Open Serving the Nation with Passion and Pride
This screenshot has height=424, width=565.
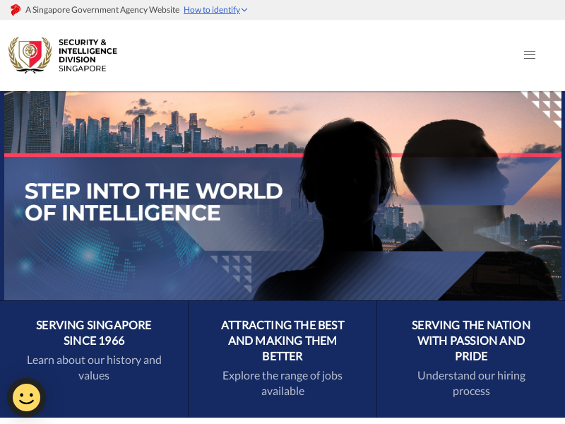tap(471, 340)
